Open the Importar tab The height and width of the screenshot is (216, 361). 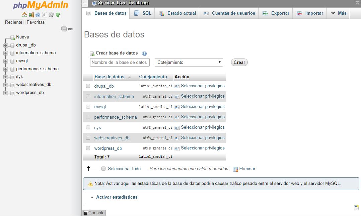[x=310, y=13]
